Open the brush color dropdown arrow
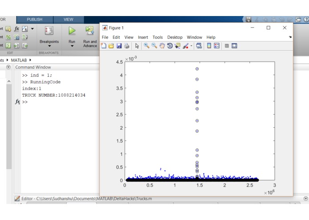This screenshot has width=309, height=220. tap(191, 46)
